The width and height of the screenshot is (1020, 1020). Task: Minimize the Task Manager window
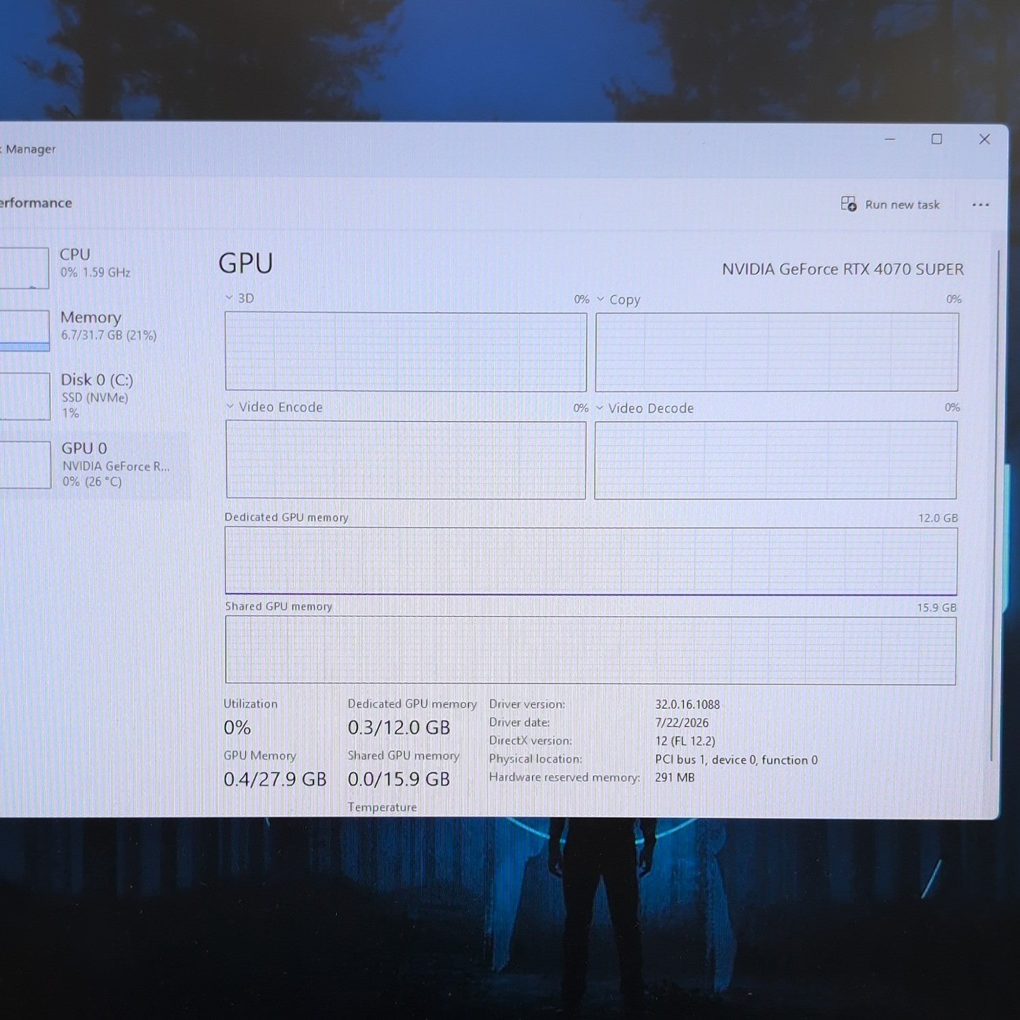pyautogui.click(x=889, y=139)
